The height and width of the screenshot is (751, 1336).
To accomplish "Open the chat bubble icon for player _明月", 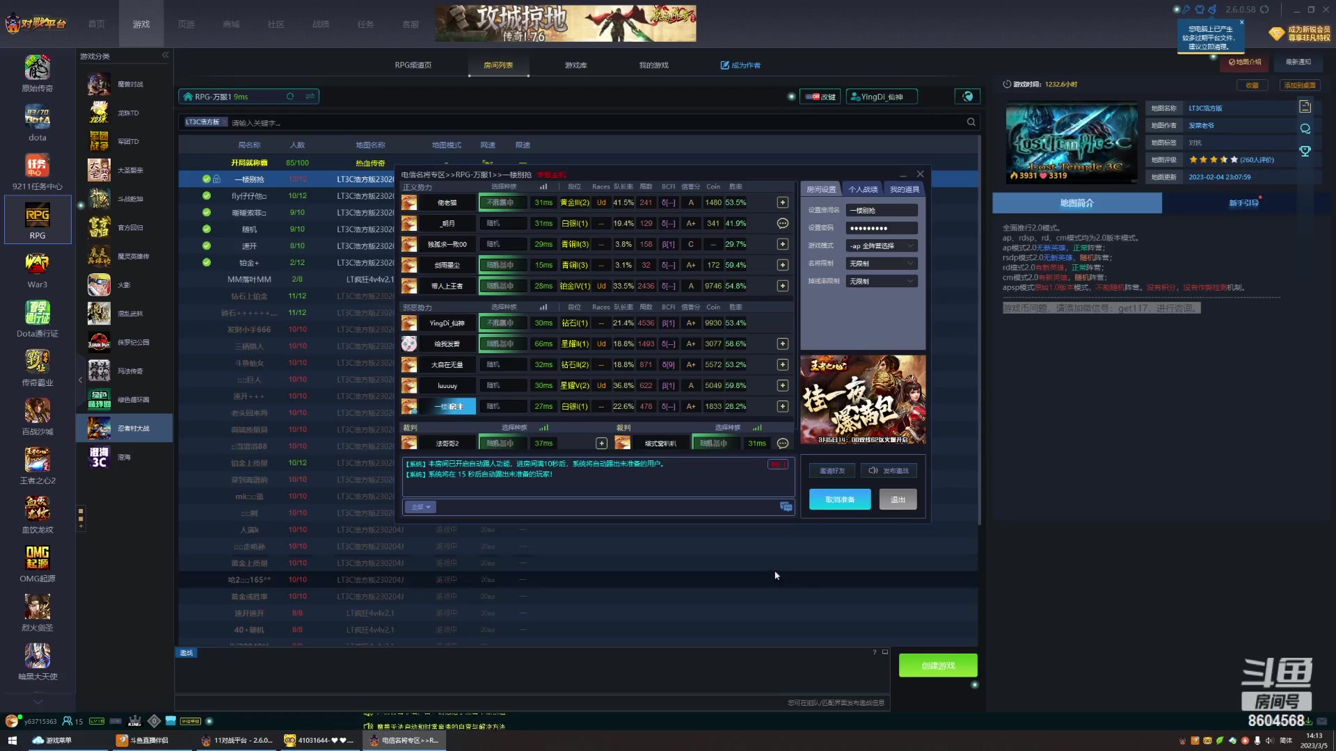I will pos(783,223).
